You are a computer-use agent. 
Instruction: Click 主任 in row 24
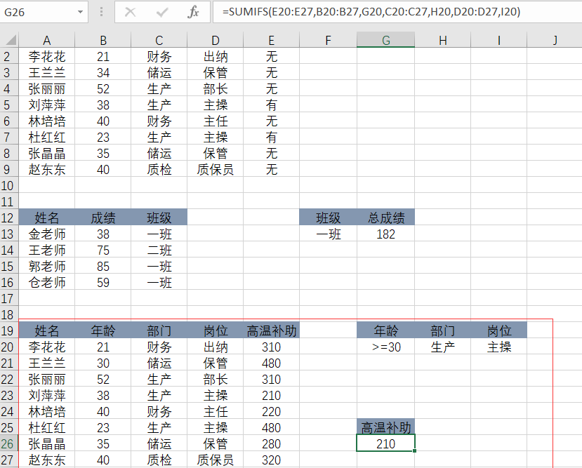216,412
